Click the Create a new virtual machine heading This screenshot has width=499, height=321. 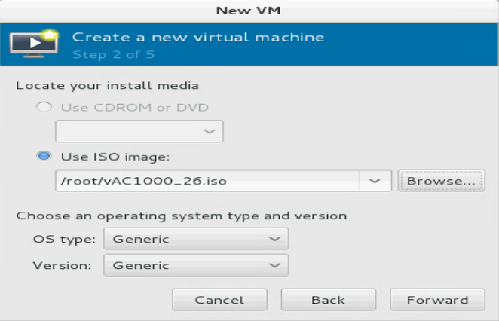[198, 37]
